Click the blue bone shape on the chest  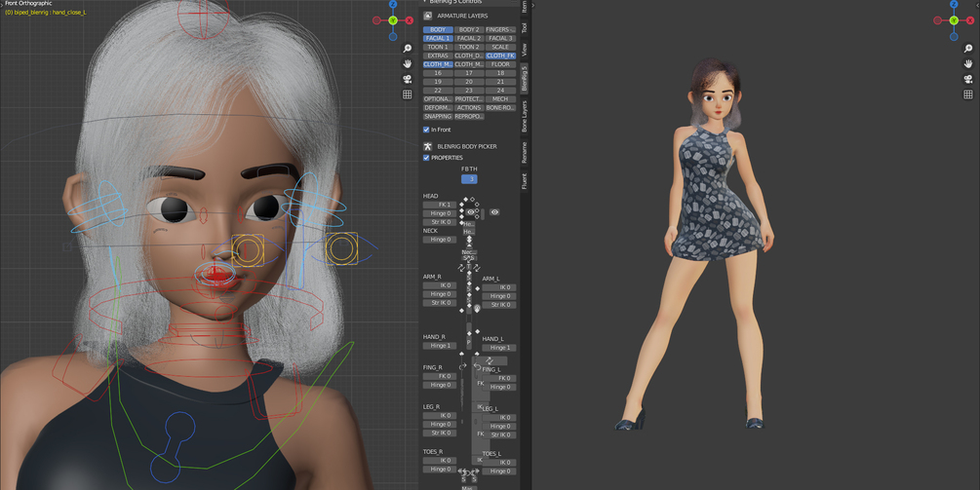tap(171, 447)
